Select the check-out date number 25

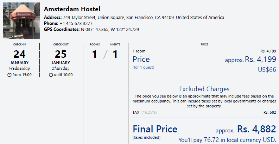click(x=61, y=54)
